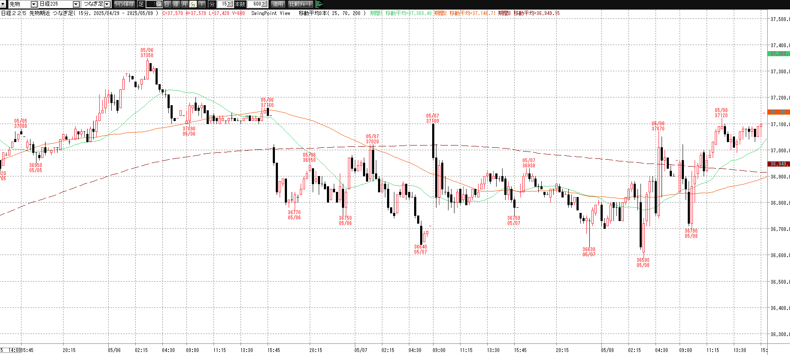The height and width of the screenshot is (355, 790).
Task: Click the green moving average price tag
Action: click(x=778, y=54)
